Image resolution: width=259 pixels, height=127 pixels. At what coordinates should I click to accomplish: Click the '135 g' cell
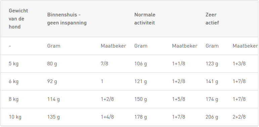pos(53,117)
